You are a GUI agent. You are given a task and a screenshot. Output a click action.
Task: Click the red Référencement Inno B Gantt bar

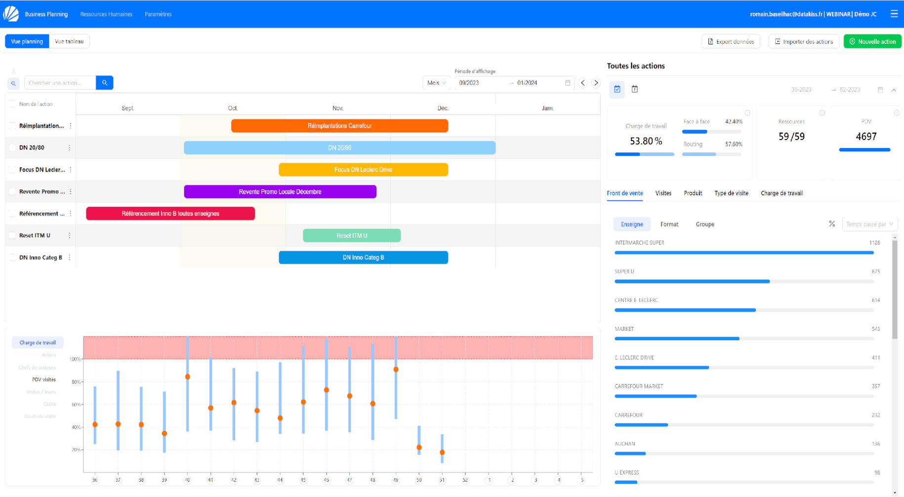170,213
